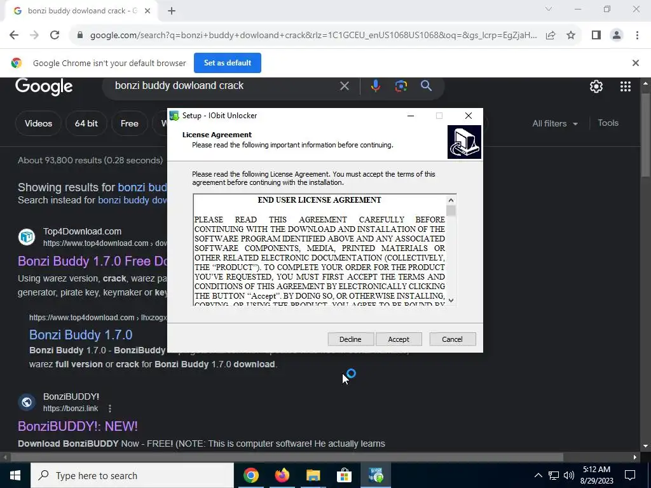Open the indented Bonzi Buddy 1.7.0 link
651x488 pixels.
(81, 334)
